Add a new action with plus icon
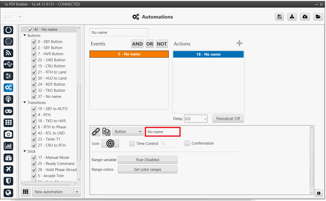The image size is (326, 201). [239, 43]
